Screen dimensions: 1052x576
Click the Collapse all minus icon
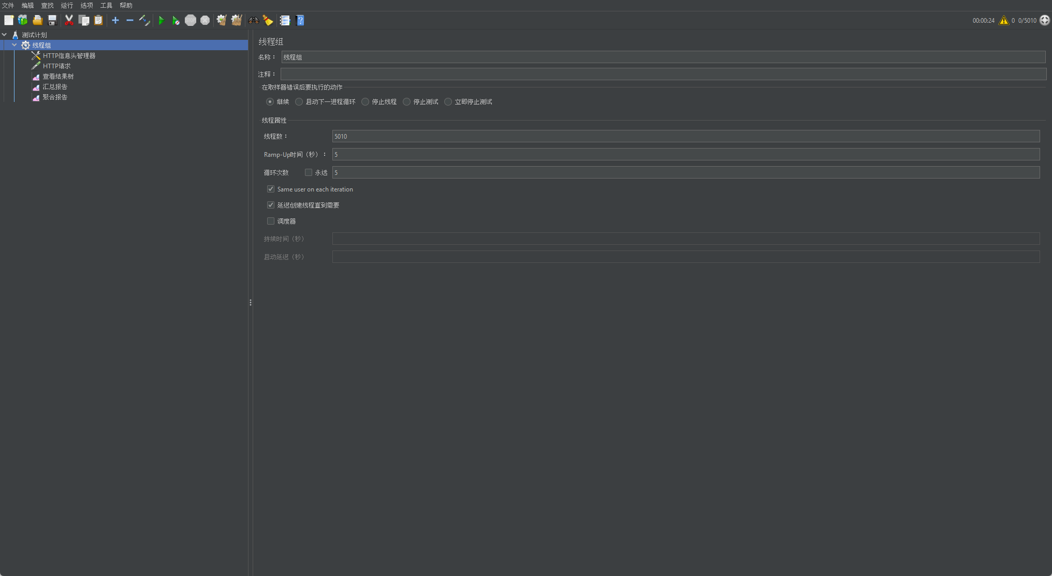pos(130,20)
